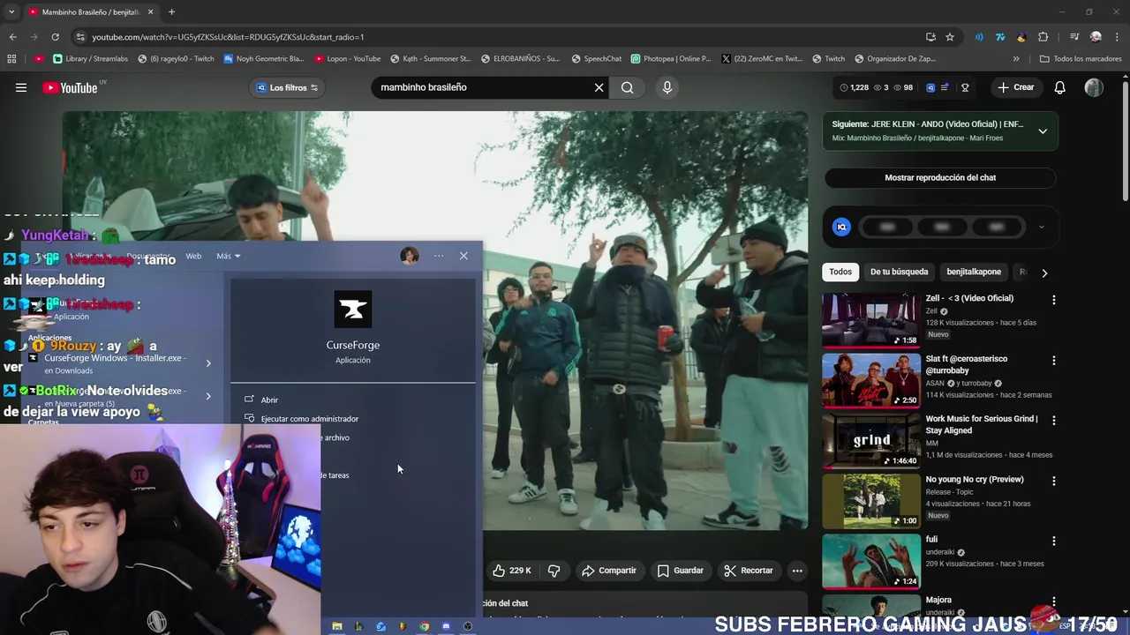Screen dimensions: 1130x635
Task: Open the Library / Streamlabs bookmark
Action: click(x=90, y=59)
